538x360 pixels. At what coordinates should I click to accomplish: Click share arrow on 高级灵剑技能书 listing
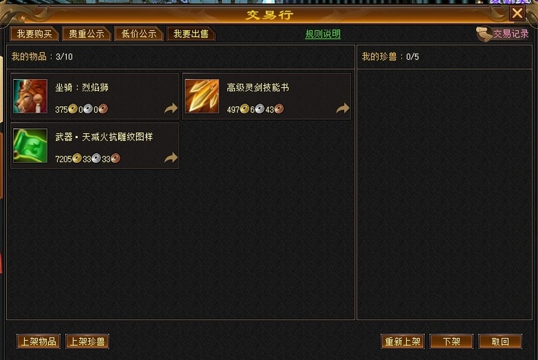[342, 108]
